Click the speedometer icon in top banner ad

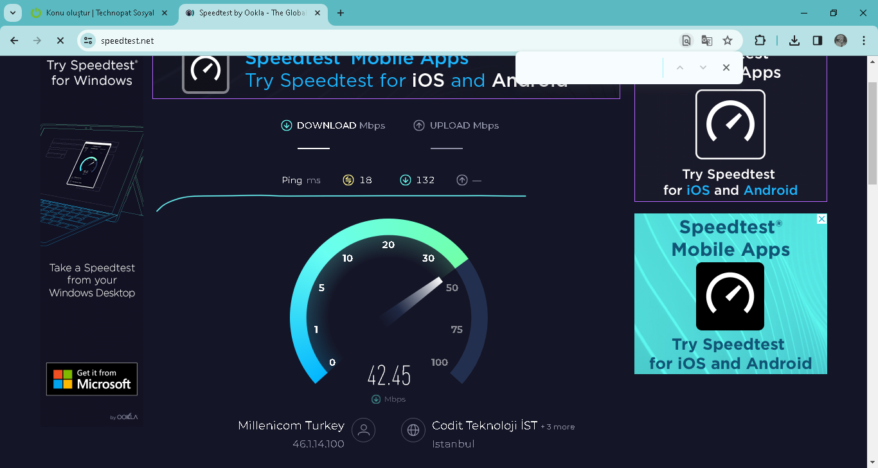tap(206, 72)
